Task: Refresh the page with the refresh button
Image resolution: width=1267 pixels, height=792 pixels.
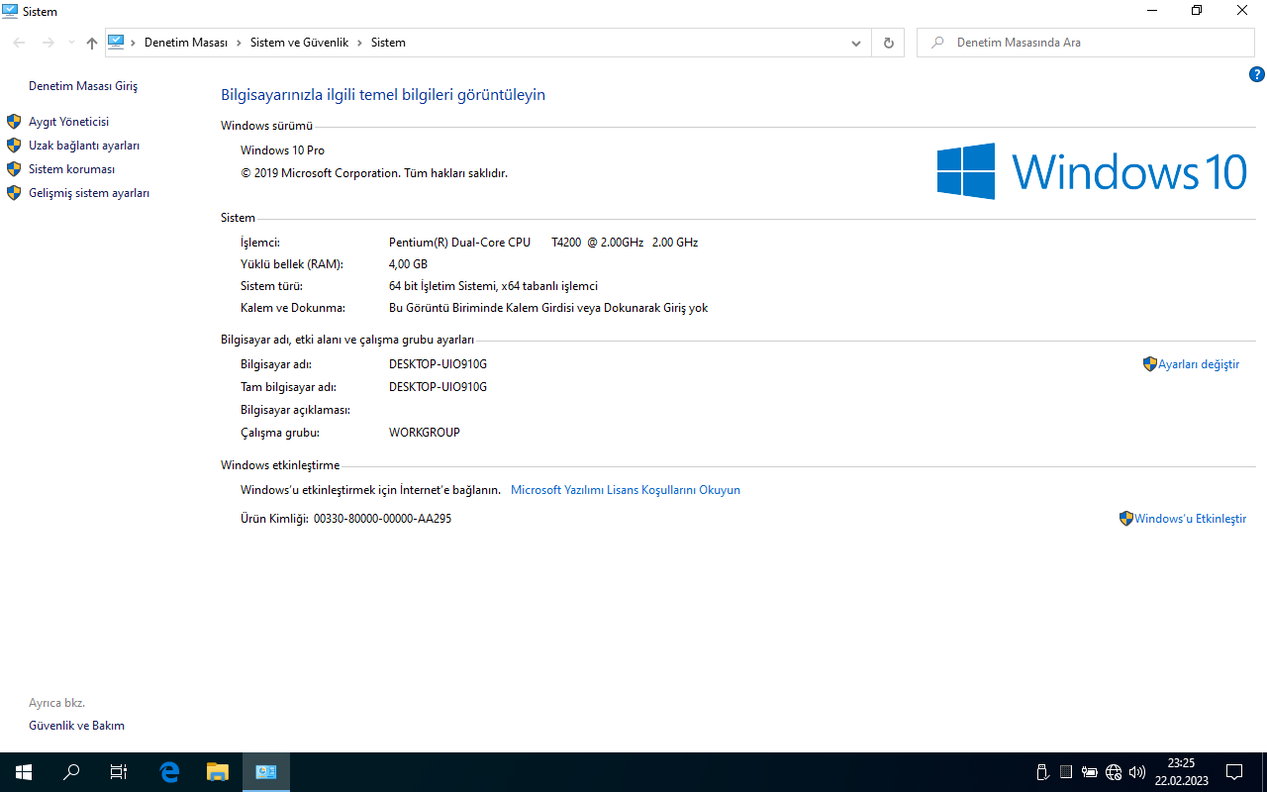Action: (888, 43)
